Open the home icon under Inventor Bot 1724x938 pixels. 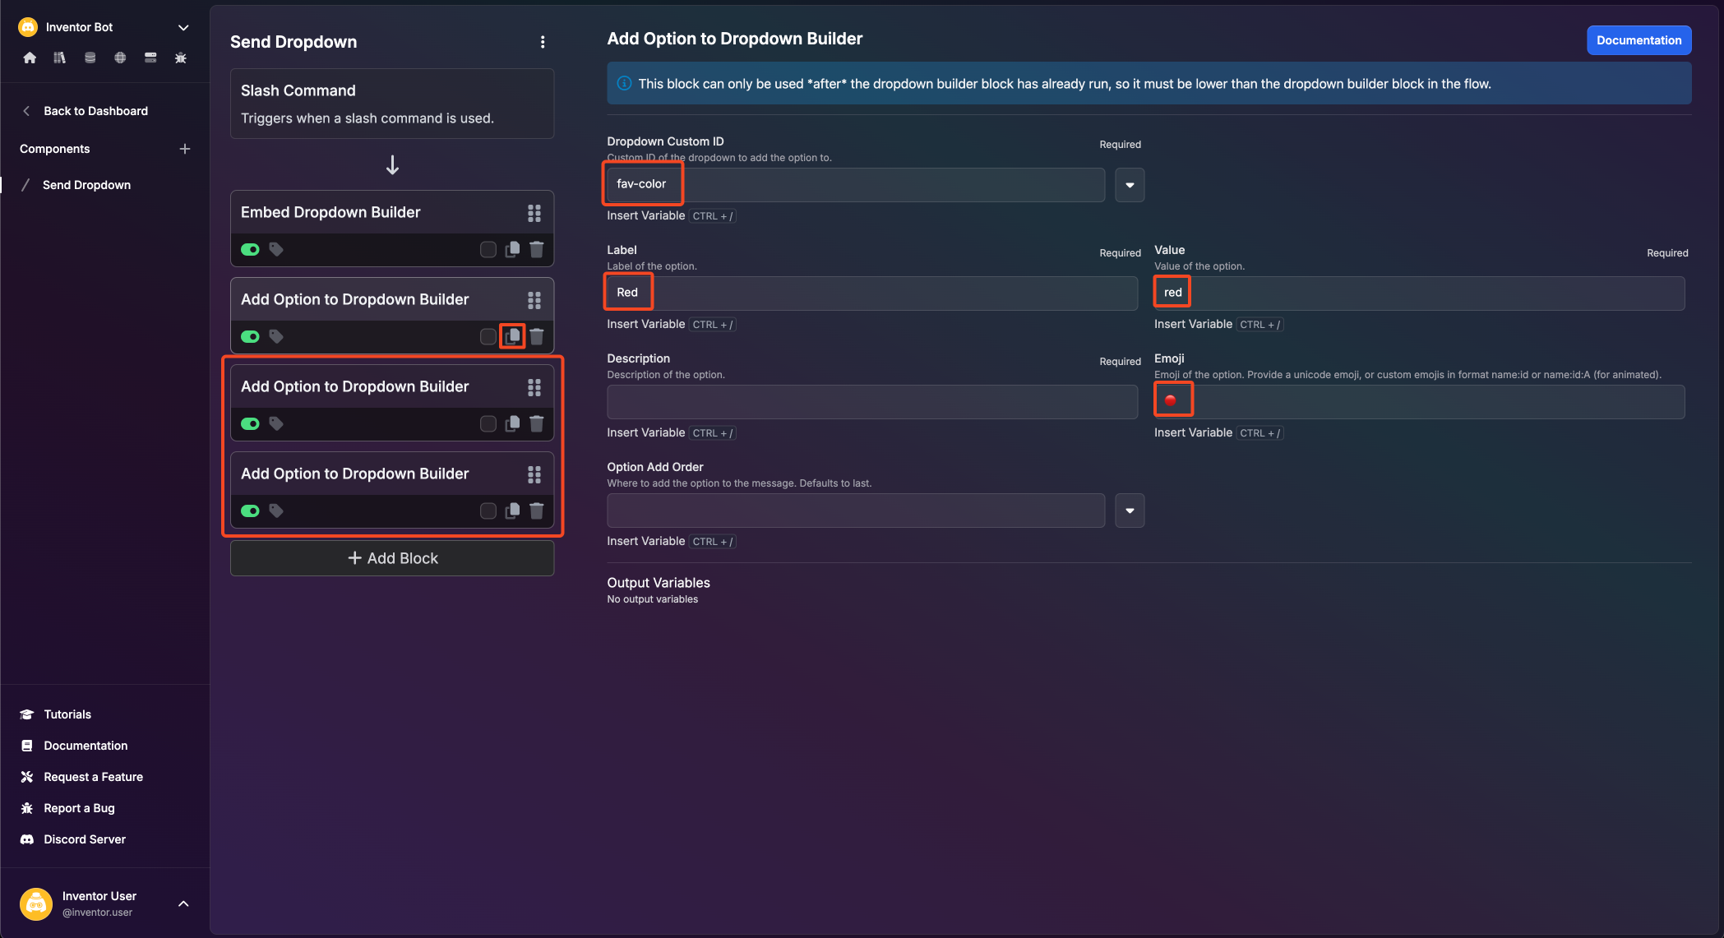pyautogui.click(x=30, y=58)
